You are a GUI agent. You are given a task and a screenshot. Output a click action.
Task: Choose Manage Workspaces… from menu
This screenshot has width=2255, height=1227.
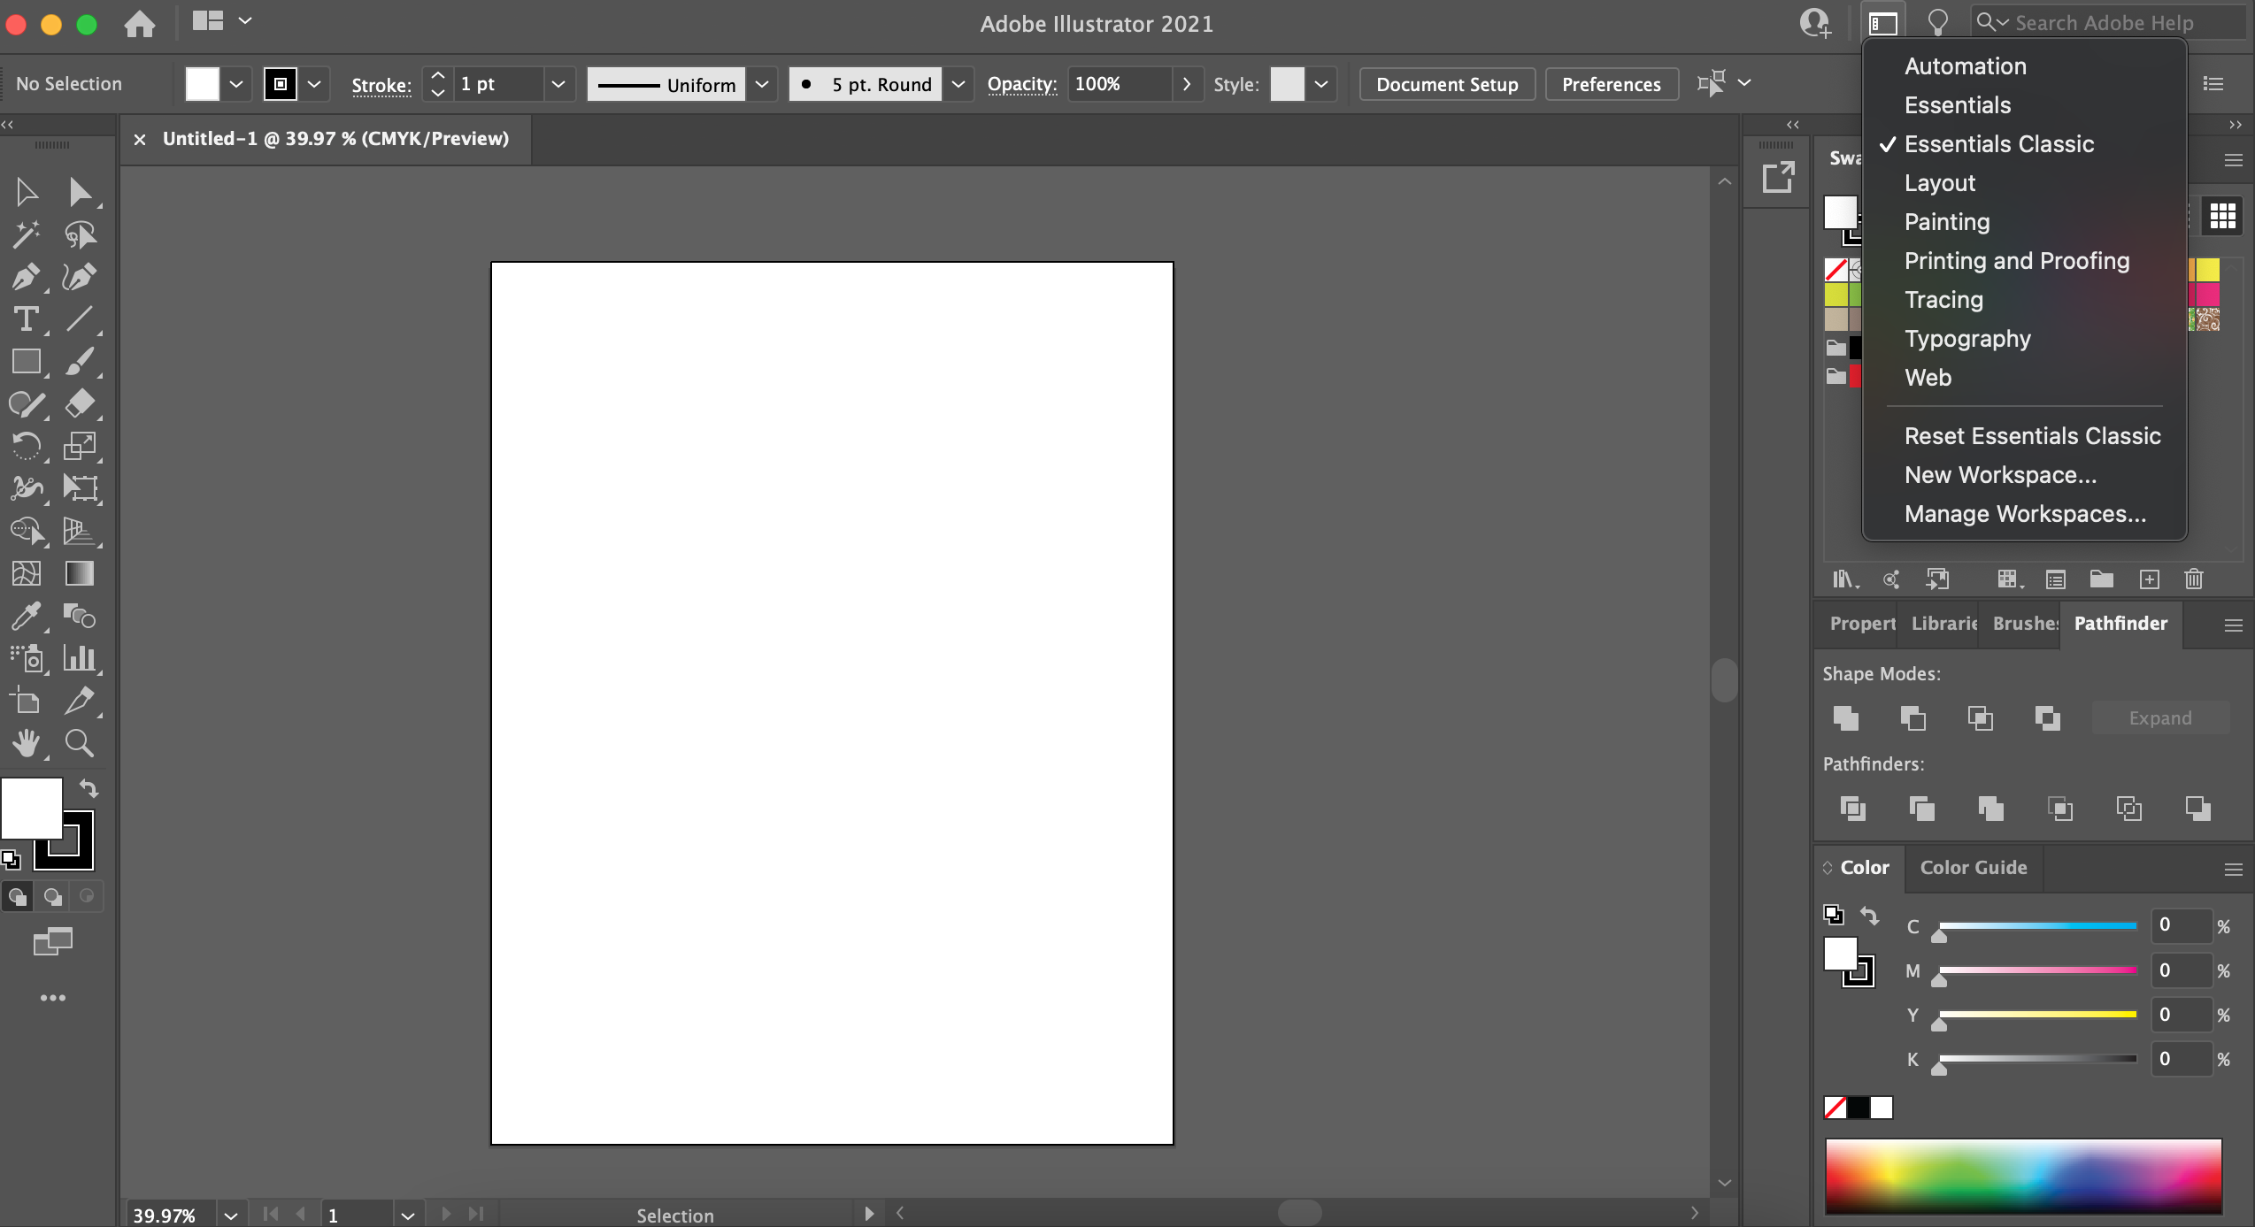pyautogui.click(x=2025, y=514)
